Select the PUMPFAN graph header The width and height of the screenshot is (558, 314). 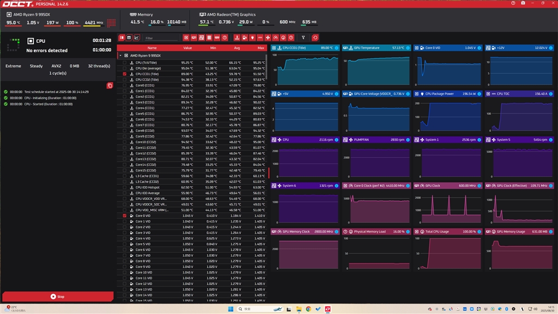point(377,140)
